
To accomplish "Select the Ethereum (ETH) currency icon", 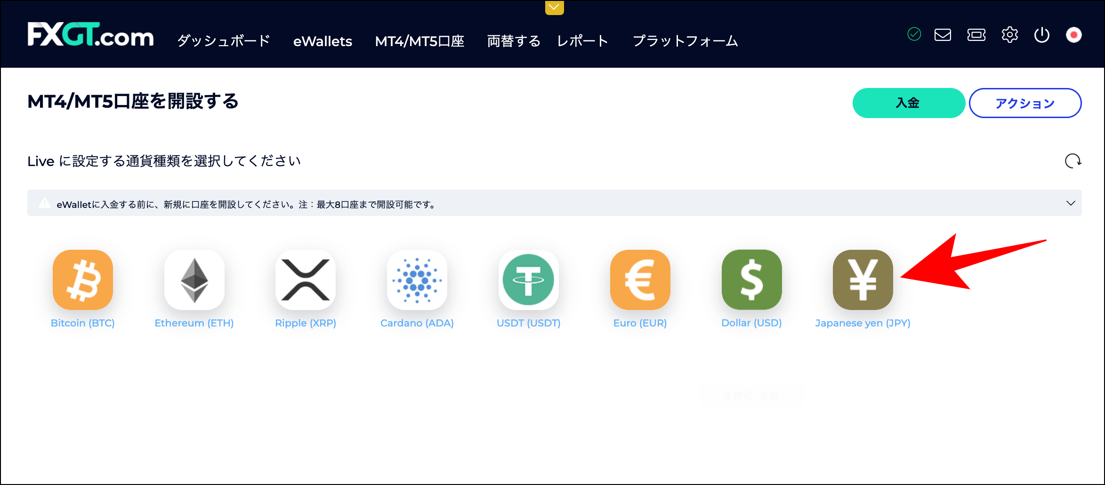I will 194,280.
